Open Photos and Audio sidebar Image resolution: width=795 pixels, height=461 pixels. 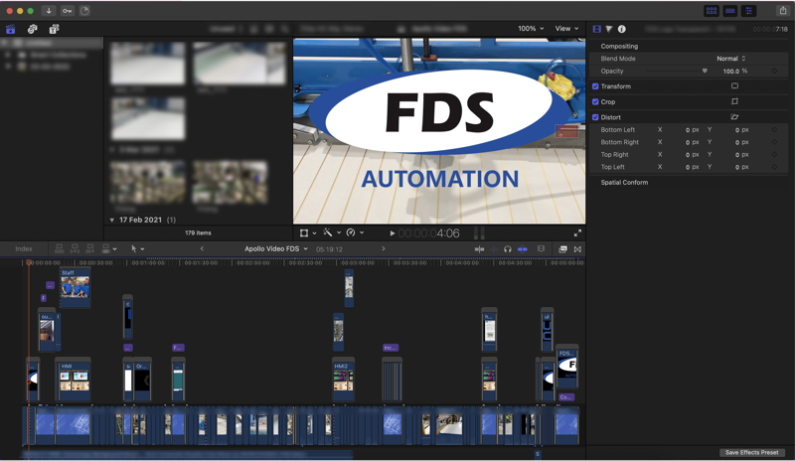coord(33,29)
